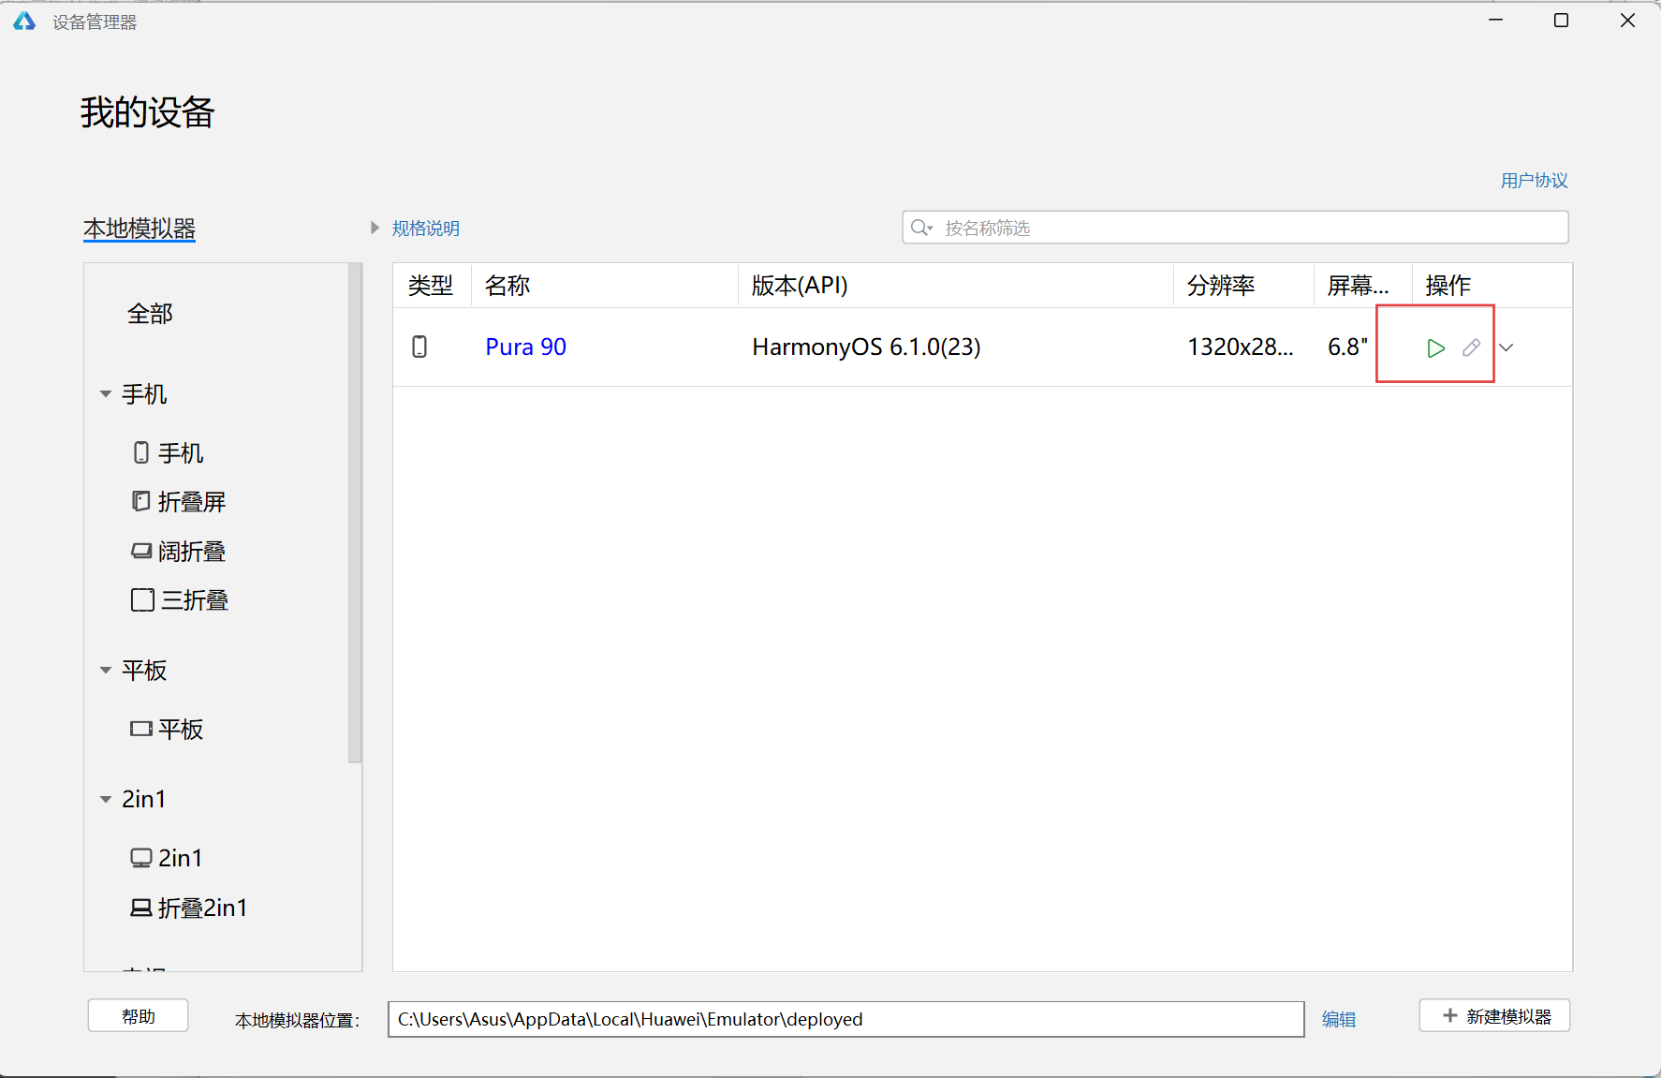Viewport: 1661px width, 1078px height.
Task: Click the 操作 column header
Action: 1492,286
